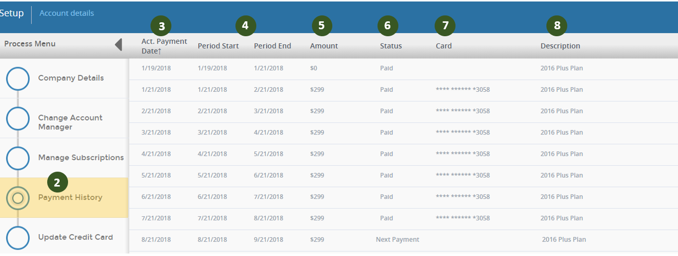This screenshot has width=678, height=256.
Task: Click Act. Payment Date 8/21/2018 cell
Action: coord(156,240)
